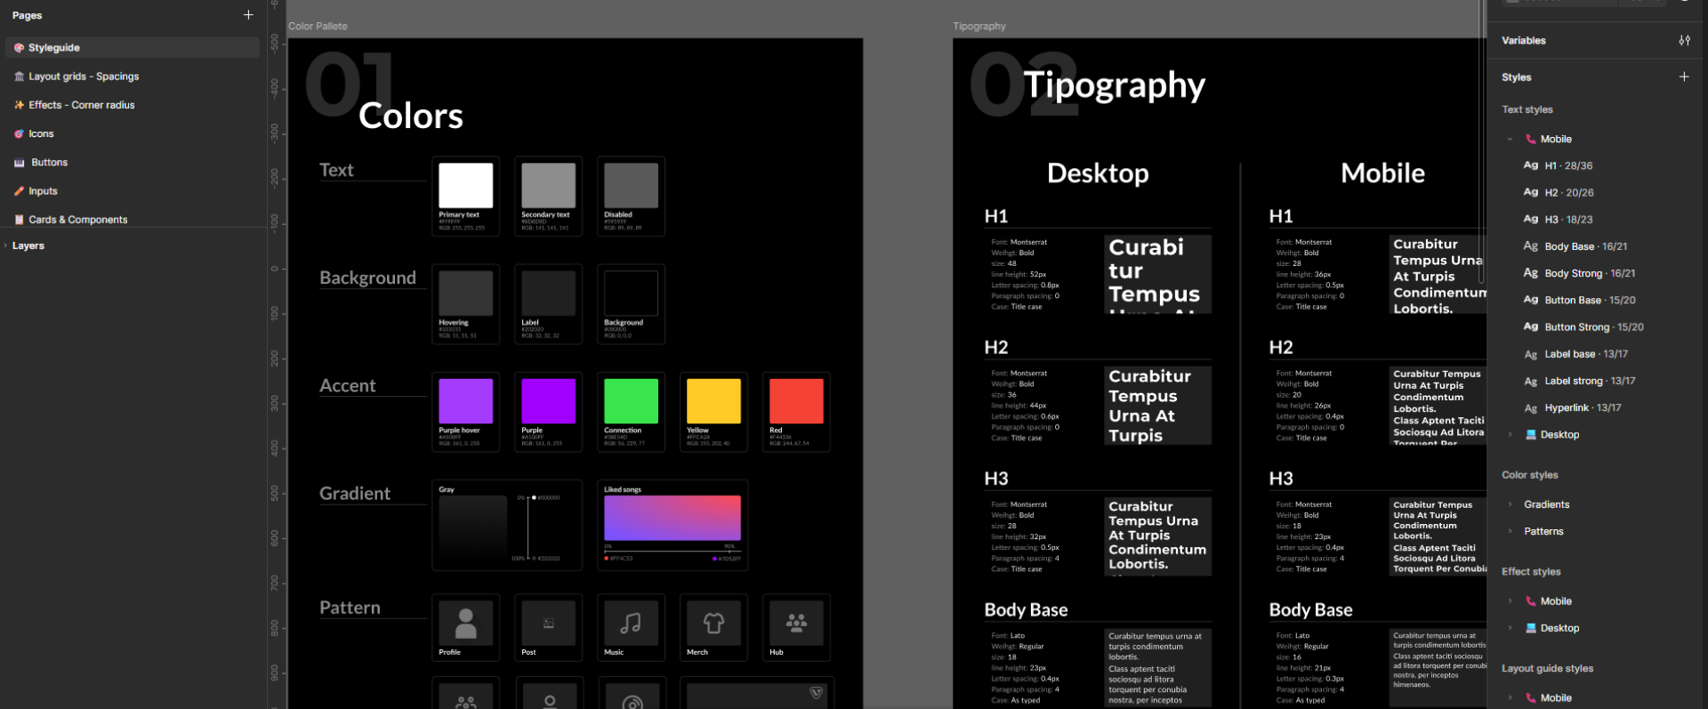Add a new page with plus icon
This screenshot has width=1708, height=709.
[x=248, y=15]
